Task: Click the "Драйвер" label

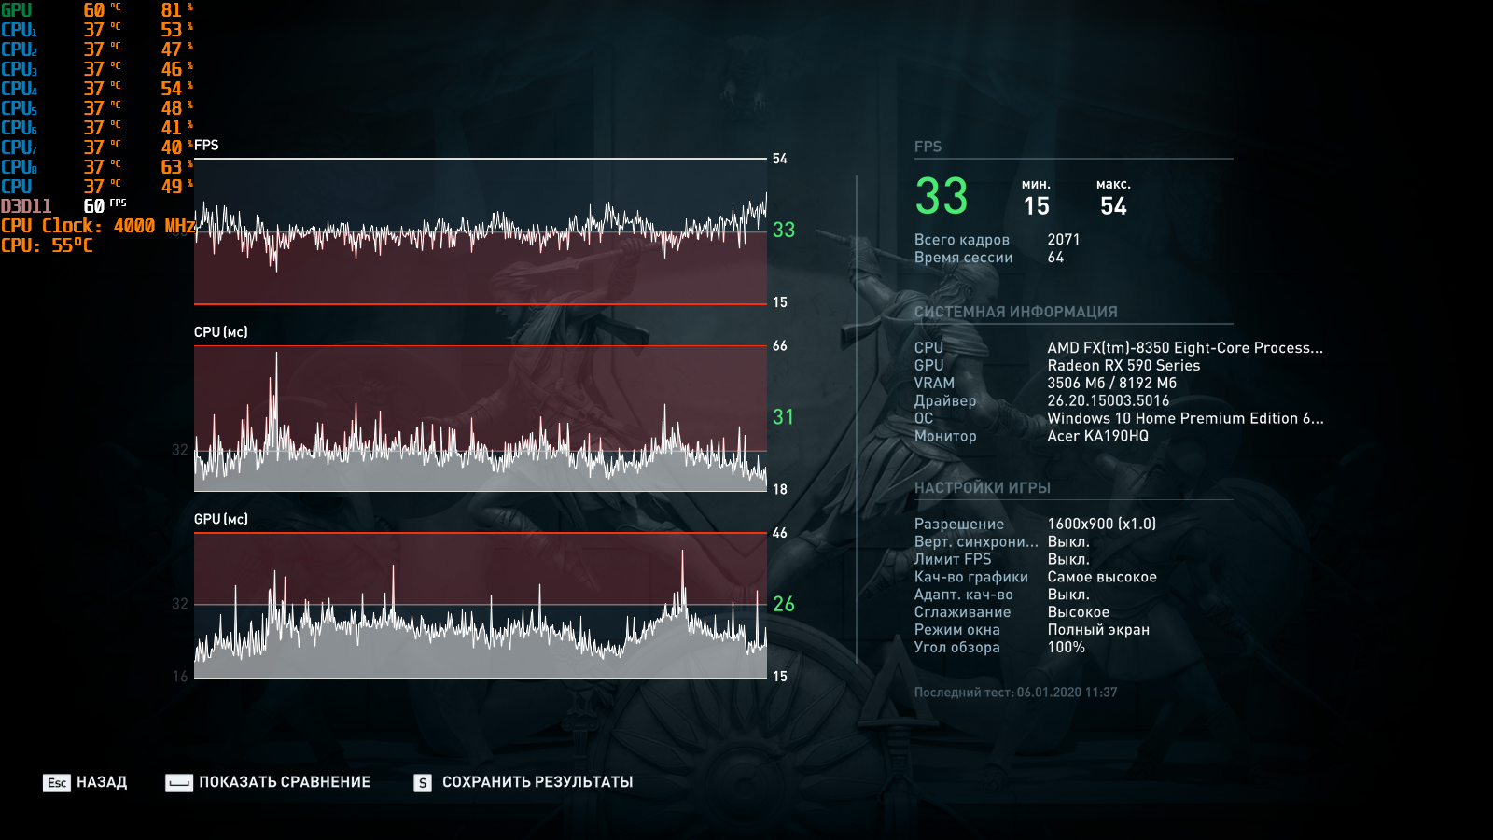Action: click(945, 401)
